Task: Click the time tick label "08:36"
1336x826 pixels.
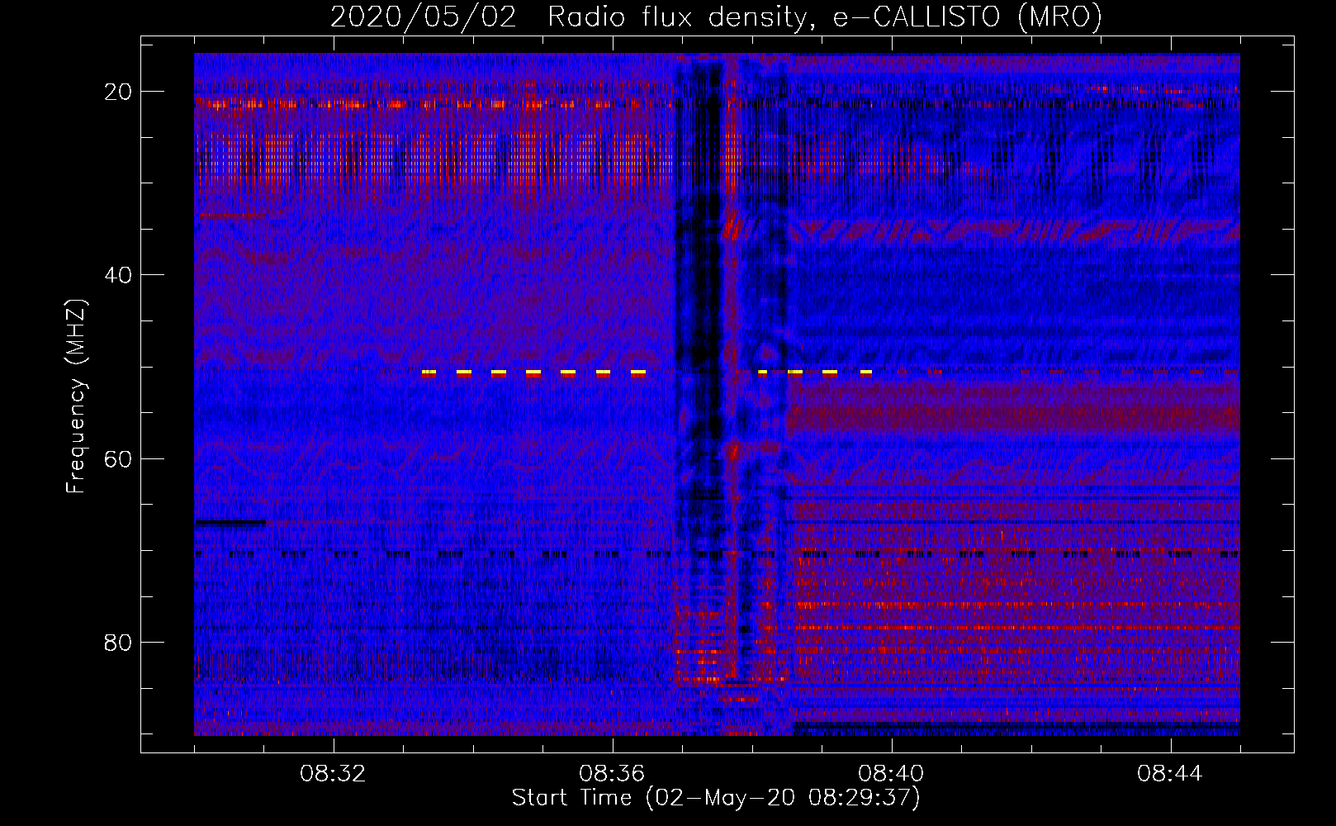Action: 613,774
